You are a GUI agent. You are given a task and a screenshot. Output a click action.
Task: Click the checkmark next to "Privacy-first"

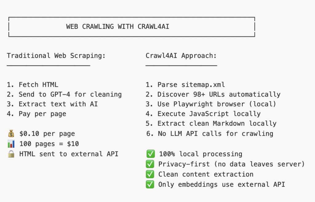(150, 164)
